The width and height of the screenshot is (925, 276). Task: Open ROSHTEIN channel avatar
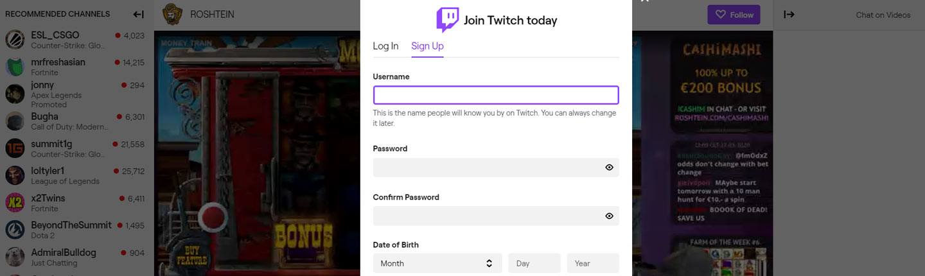[x=172, y=14]
